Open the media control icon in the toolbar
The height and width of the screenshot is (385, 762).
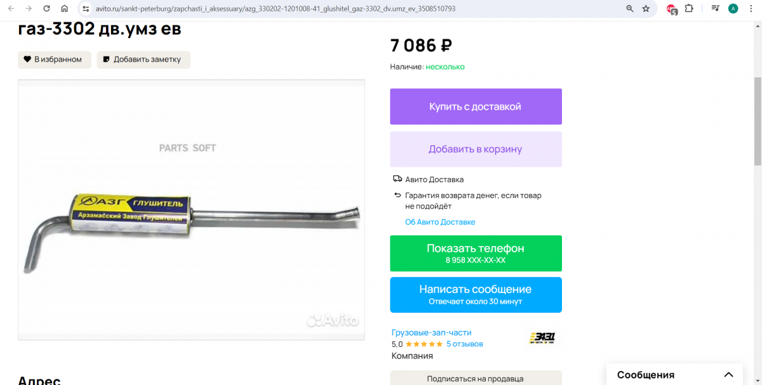pyautogui.click(x=716, y=9)
